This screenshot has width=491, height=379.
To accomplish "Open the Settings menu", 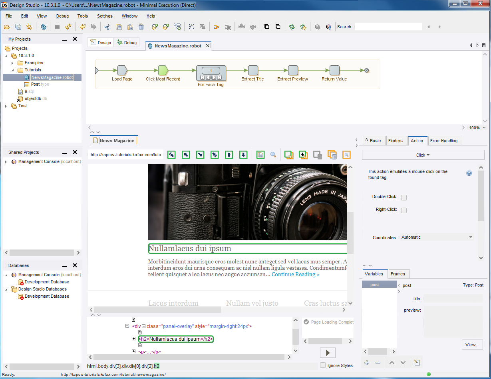I will tap(105, 16).
